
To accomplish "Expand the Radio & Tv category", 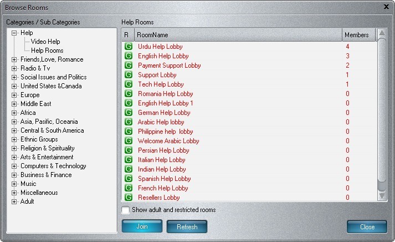I will click(14, 68).
